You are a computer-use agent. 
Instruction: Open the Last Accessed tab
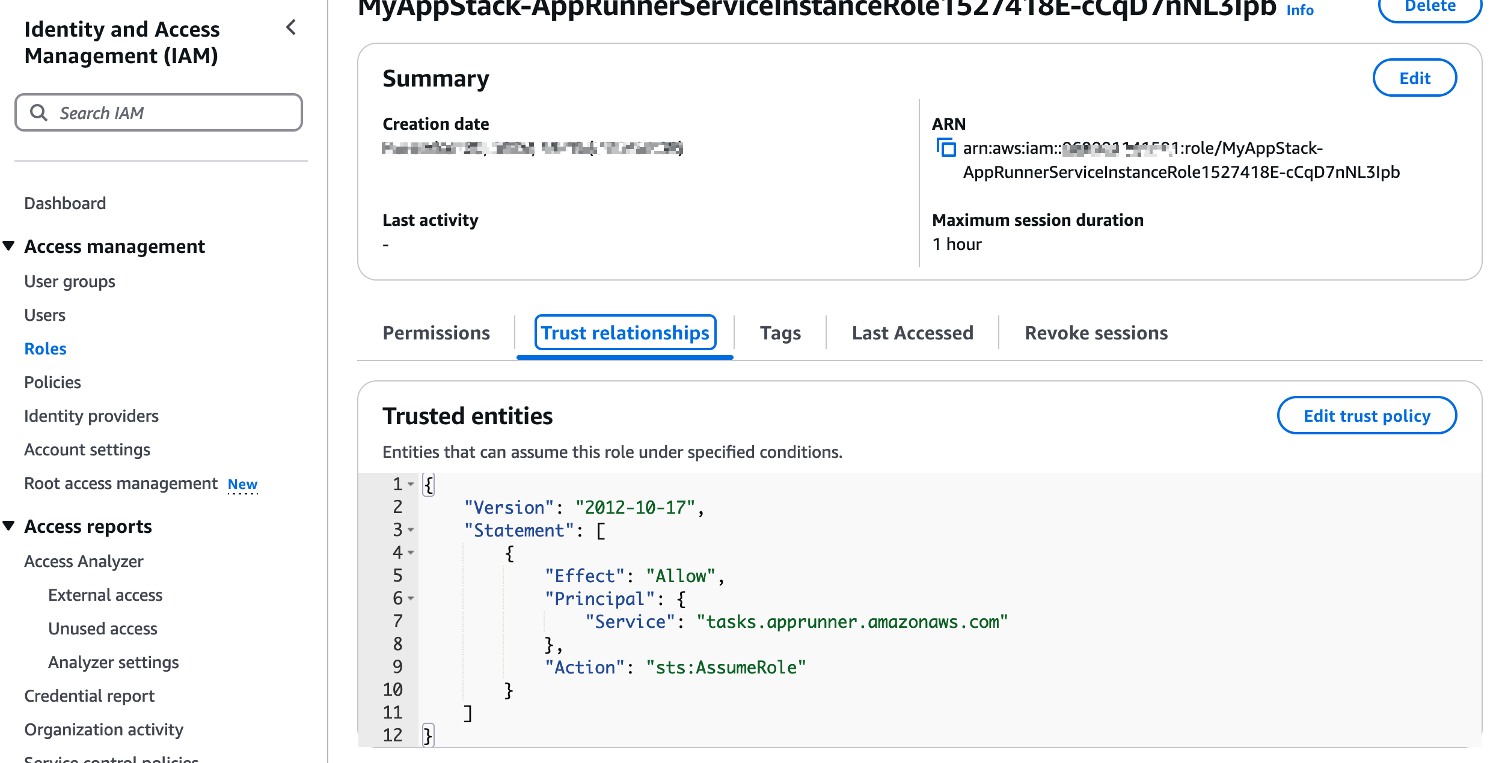pos(912,333)
